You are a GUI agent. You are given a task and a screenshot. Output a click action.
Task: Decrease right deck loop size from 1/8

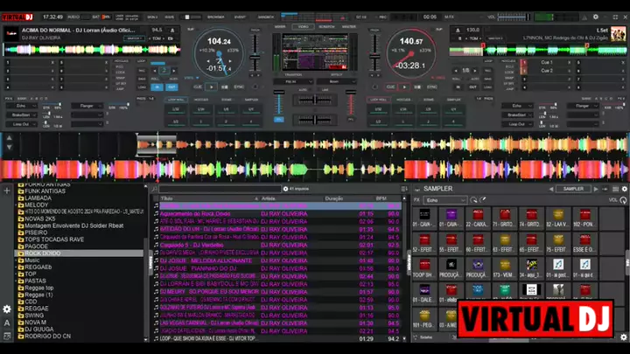(456, 71)
